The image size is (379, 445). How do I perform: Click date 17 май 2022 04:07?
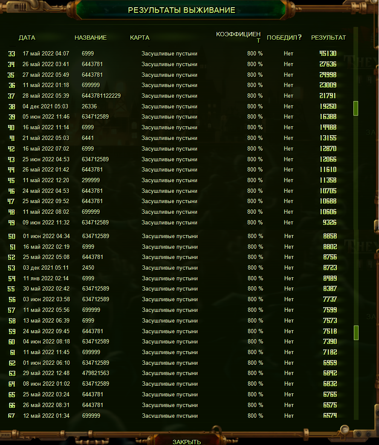pos(46,53)
